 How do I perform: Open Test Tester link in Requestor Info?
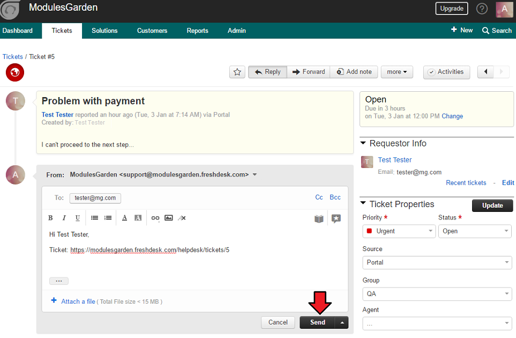394,160
